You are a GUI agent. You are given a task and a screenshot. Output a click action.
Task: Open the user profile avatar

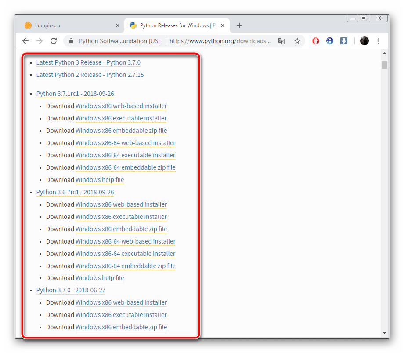tap(364, 41)
